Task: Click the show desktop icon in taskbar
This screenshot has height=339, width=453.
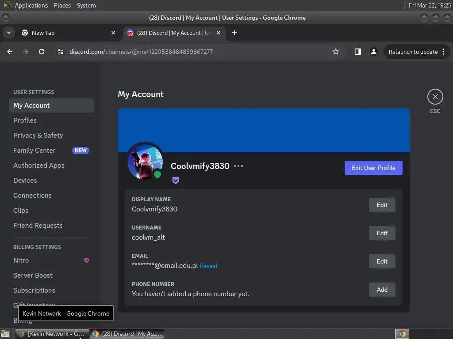Action: pyautogui.click(x=5, y=334)
